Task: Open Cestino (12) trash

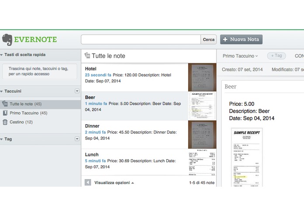Action: coord(21,122)
